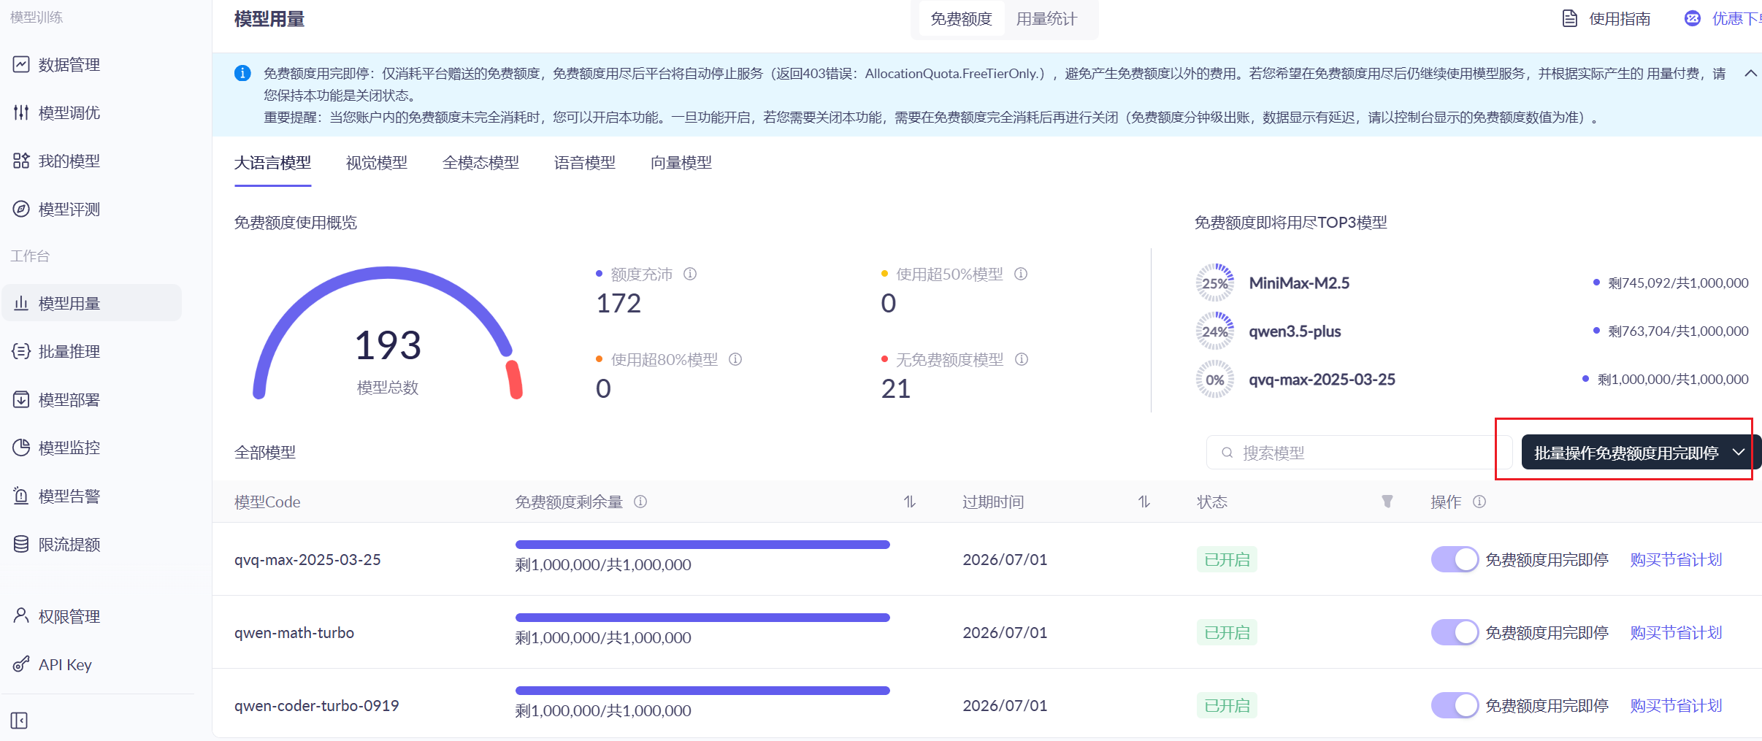The image size is (1762, 741).
Task: Switch to the 用量统计 tab
Action: click(1046, 19)
